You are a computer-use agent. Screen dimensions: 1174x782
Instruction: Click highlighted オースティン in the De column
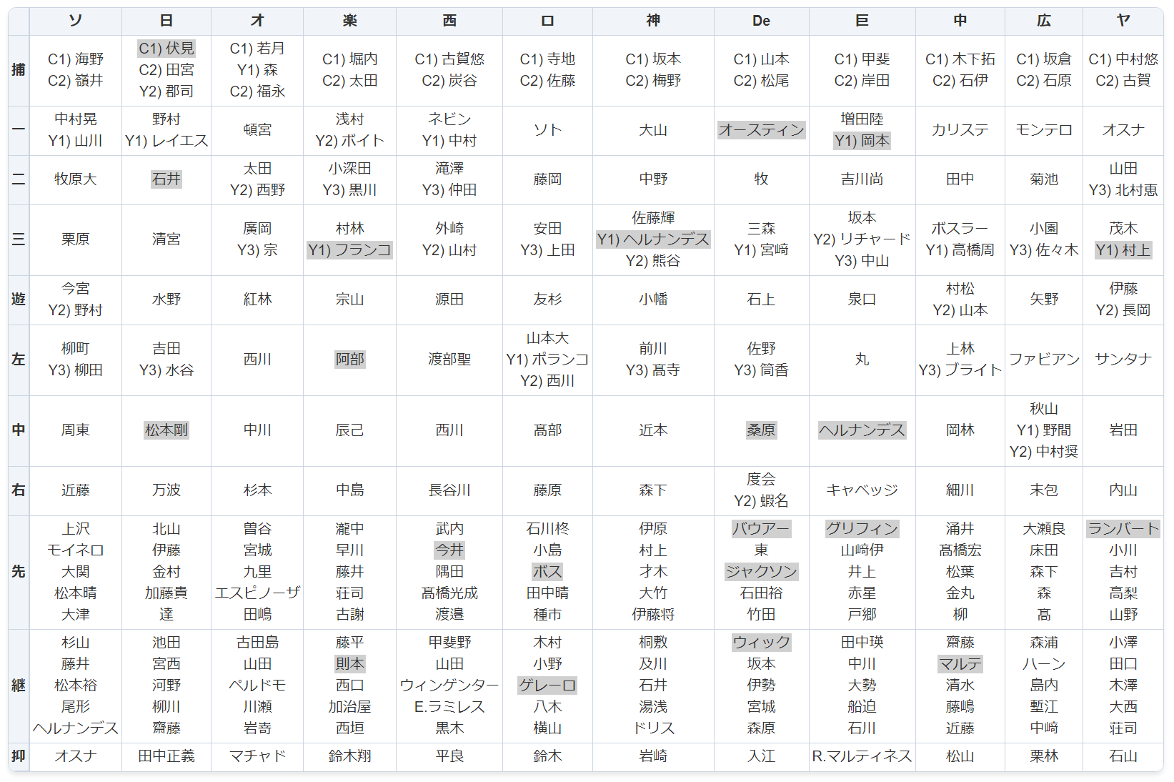(761, 130)
